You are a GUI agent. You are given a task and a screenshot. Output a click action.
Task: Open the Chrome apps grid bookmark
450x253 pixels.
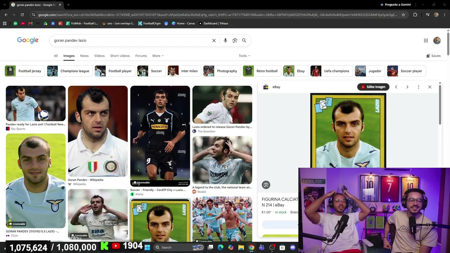[5, 24]
